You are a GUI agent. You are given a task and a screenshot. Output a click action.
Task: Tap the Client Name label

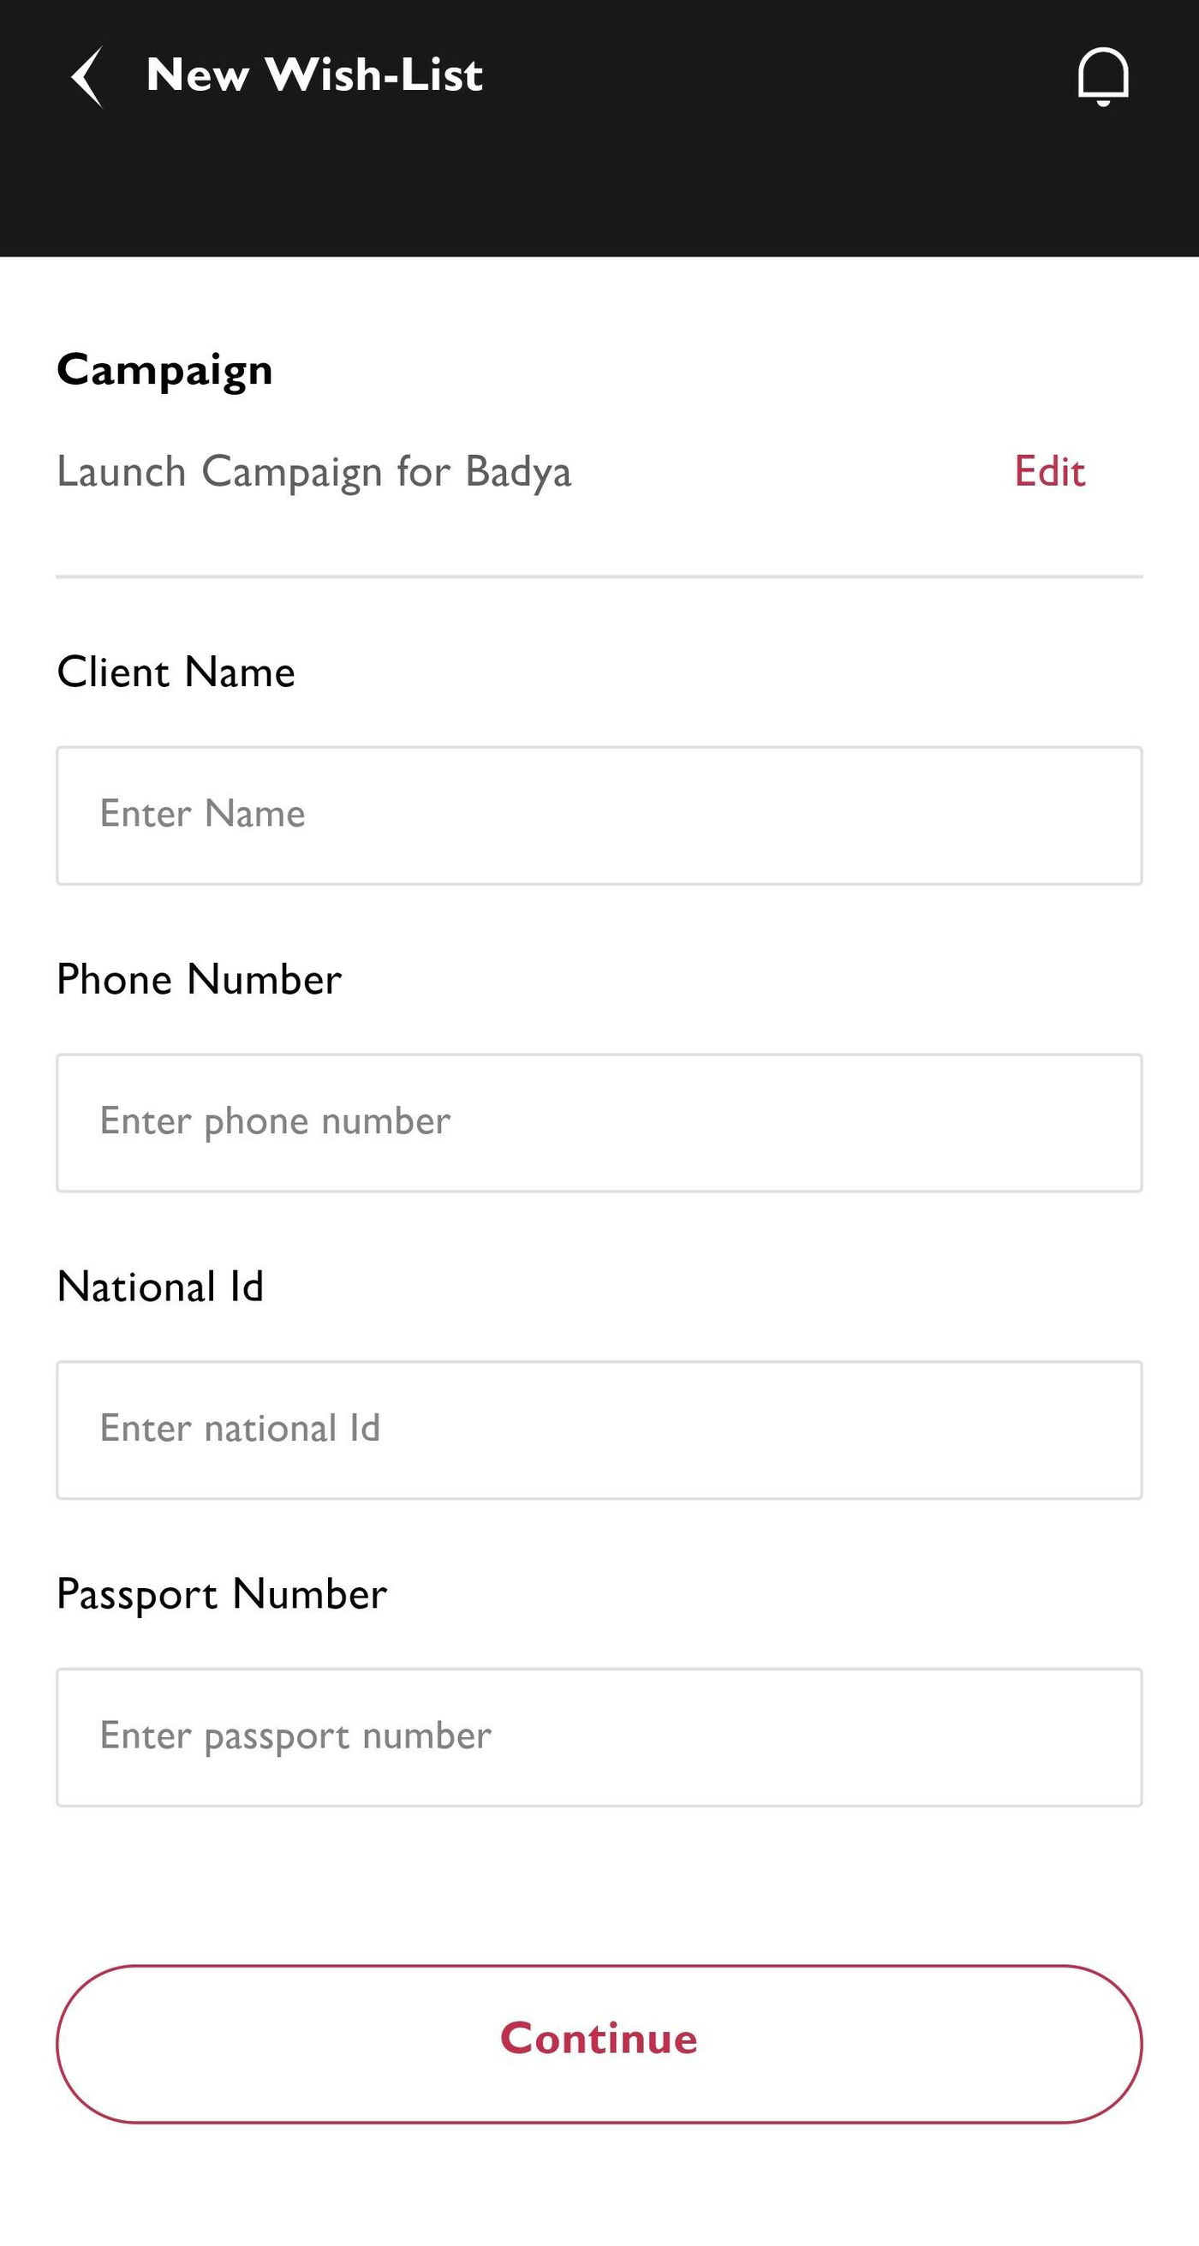176,672
